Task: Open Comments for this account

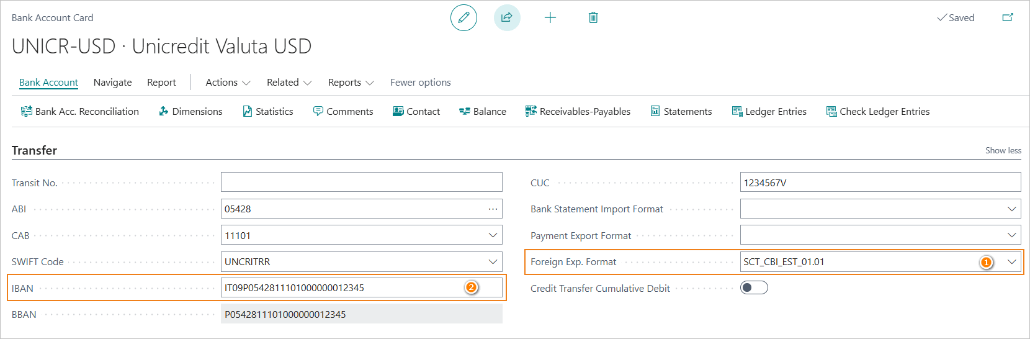Action: (343, 111)
